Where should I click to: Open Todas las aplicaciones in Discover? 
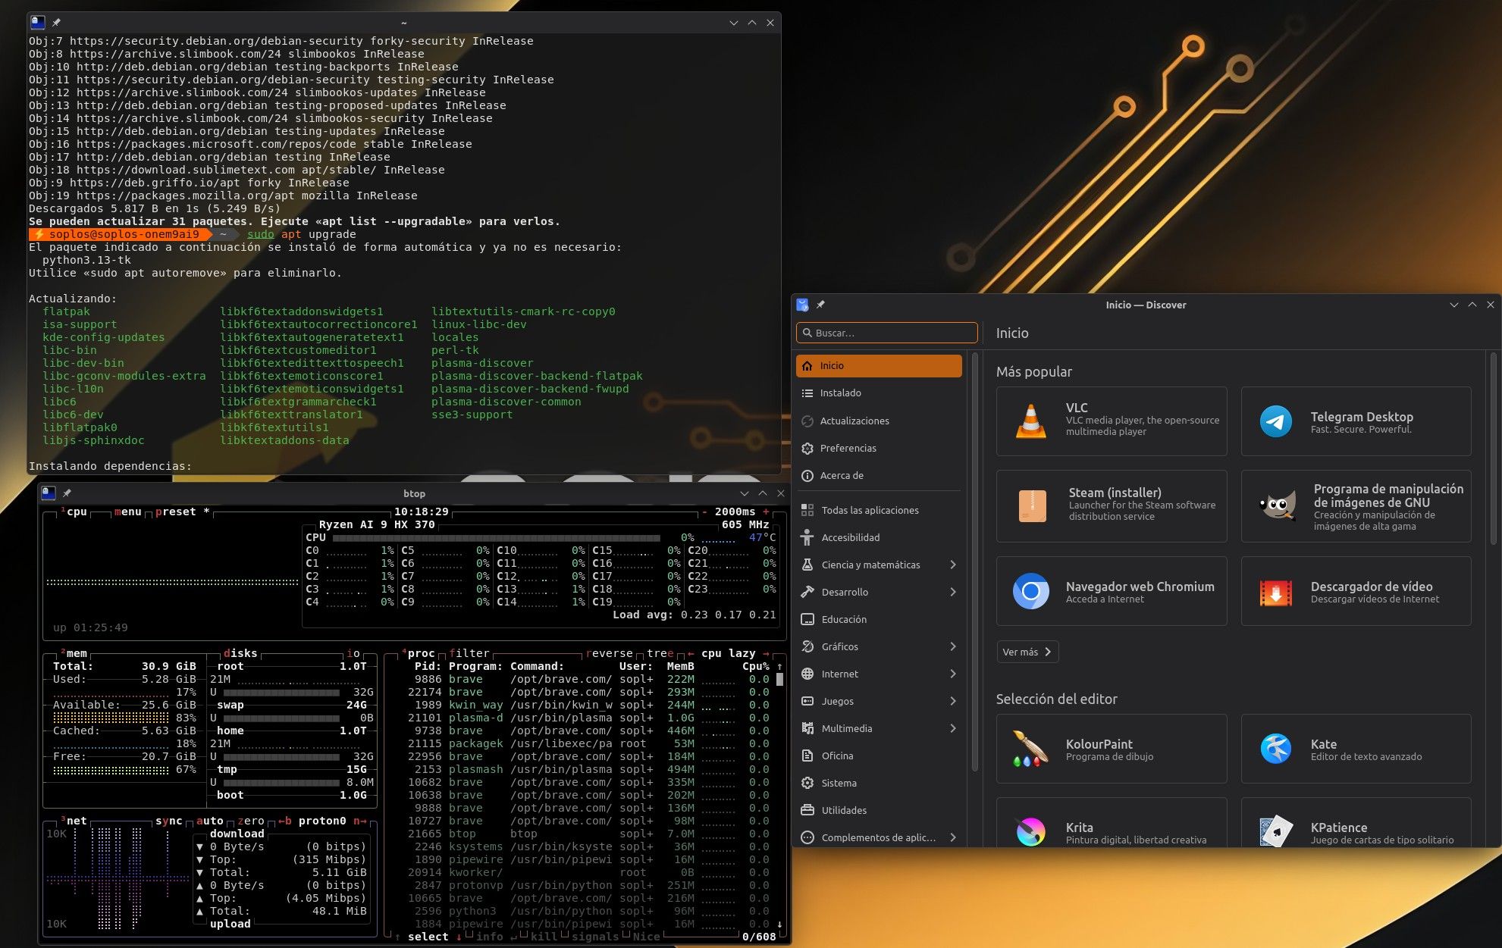pyautogui.click(x=879, y=510)
